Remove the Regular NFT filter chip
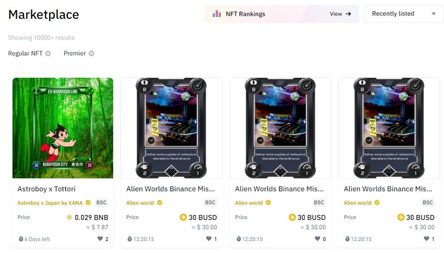This screenshot has width=444, height=253. pyautogui.click(x=48, y=53)
